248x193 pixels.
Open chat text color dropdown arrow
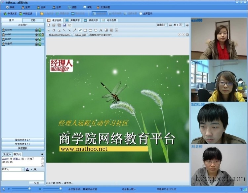pos(31,169)
